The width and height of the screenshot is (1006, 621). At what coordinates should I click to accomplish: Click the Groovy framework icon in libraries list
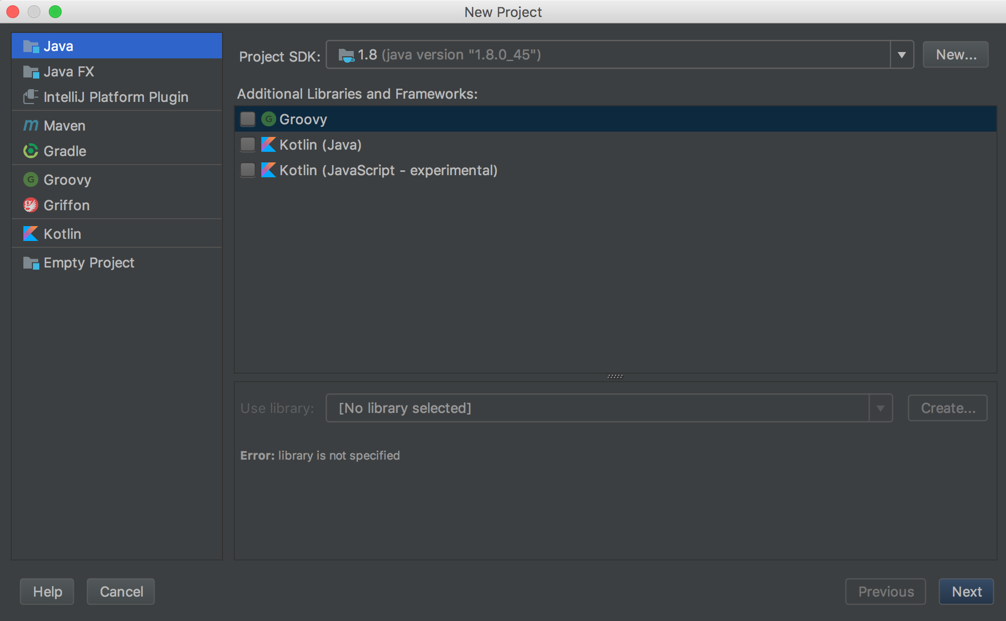(x=269, y=119)
